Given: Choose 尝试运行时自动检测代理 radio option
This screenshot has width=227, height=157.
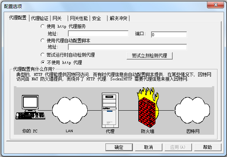Looking at the screenshot, I should 43,55.
